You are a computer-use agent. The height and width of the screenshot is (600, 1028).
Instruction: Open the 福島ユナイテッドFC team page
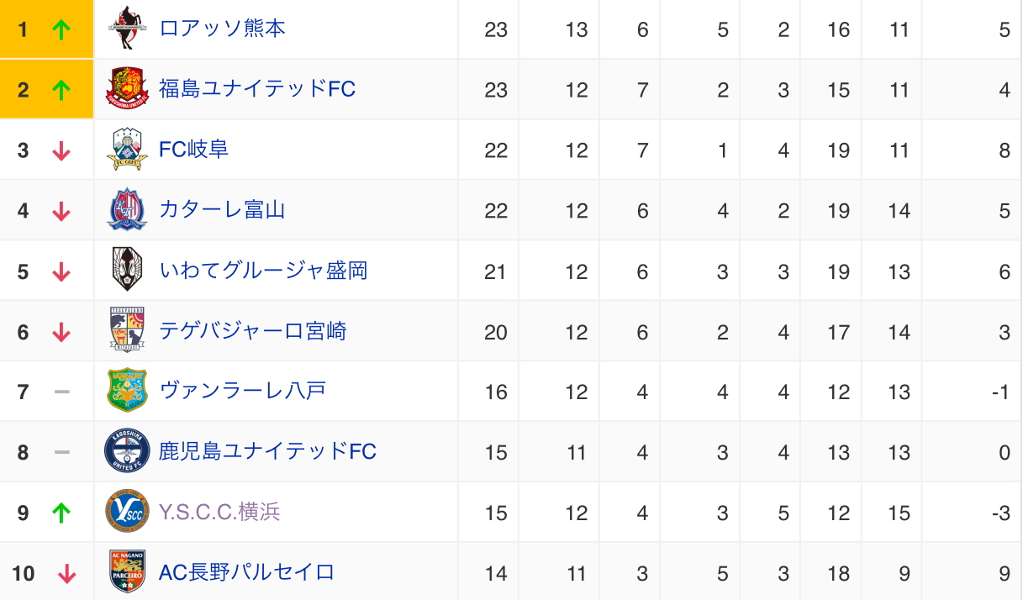pos(257,89)
